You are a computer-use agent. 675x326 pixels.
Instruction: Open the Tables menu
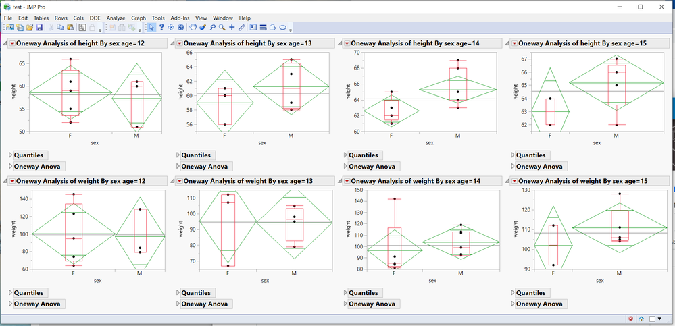[x=41, y=18]
